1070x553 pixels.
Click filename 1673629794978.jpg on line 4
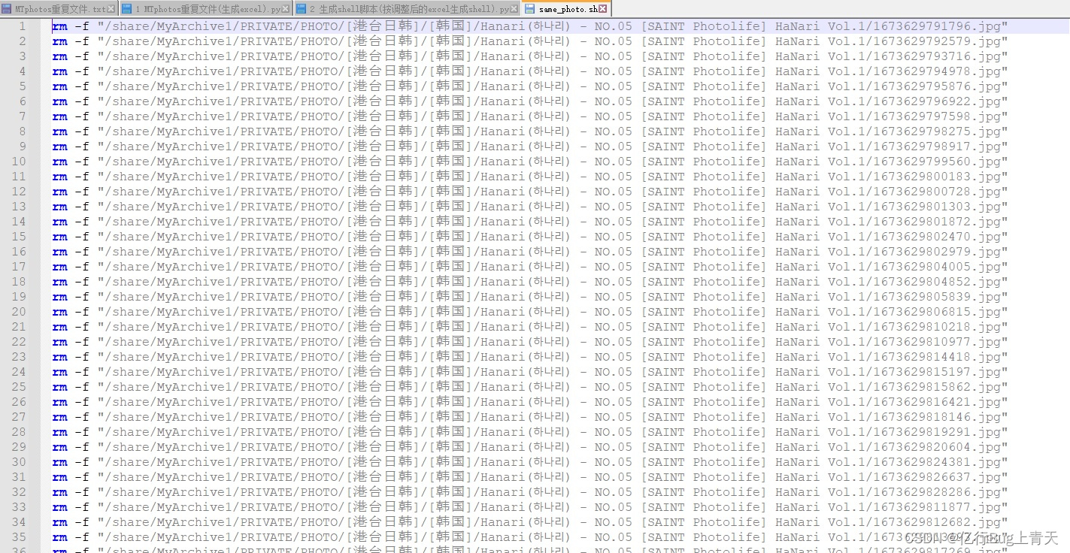tap(937, 71)
